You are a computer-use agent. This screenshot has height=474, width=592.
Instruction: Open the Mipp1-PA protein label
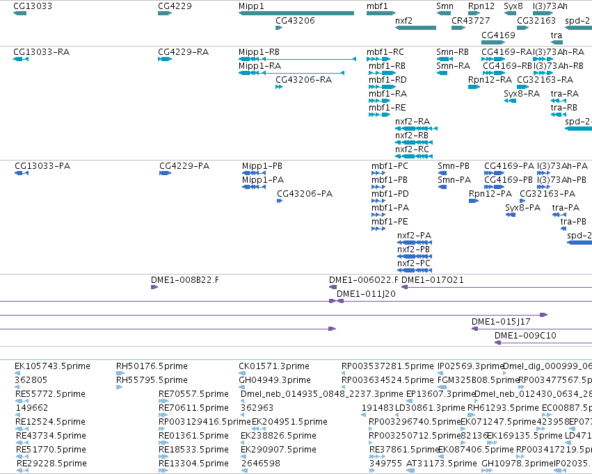(263, 180)
